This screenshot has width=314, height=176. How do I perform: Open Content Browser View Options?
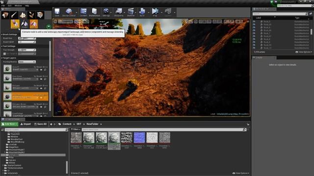pos(241,173)
